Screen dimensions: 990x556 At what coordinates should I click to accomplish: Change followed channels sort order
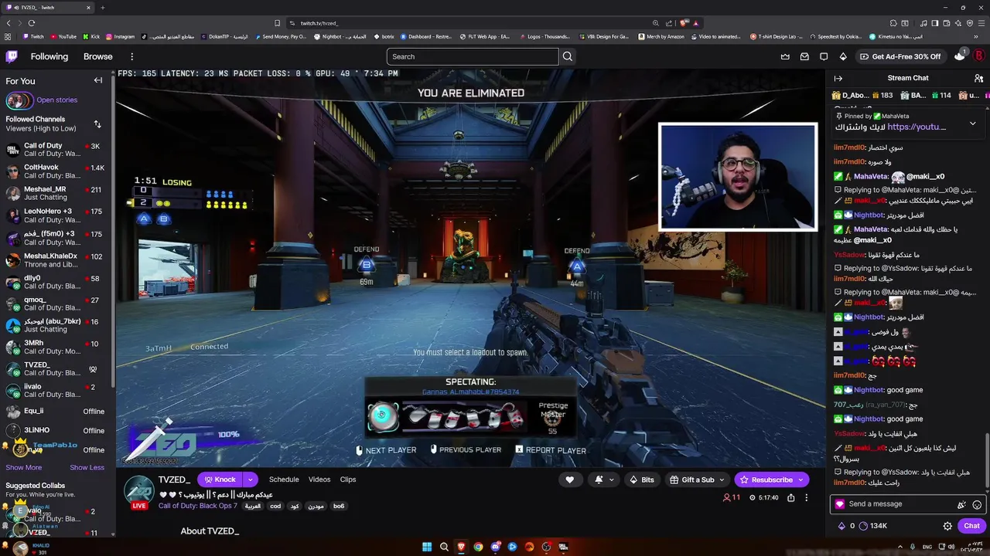tap(97, 124)
